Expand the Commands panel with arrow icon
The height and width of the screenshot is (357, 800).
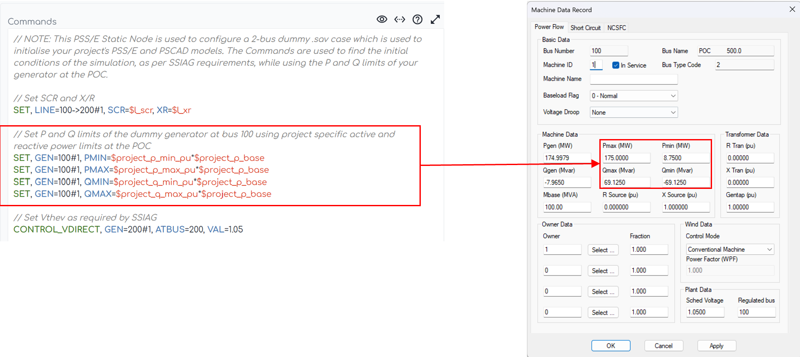435,19
